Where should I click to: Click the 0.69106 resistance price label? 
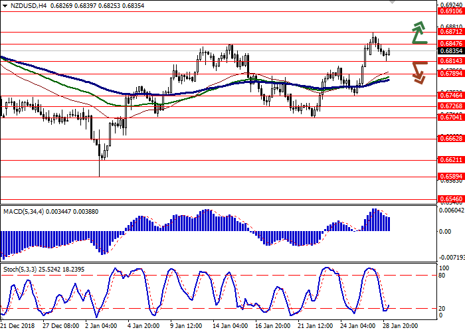pyautogui.click(x=450, y=11)
